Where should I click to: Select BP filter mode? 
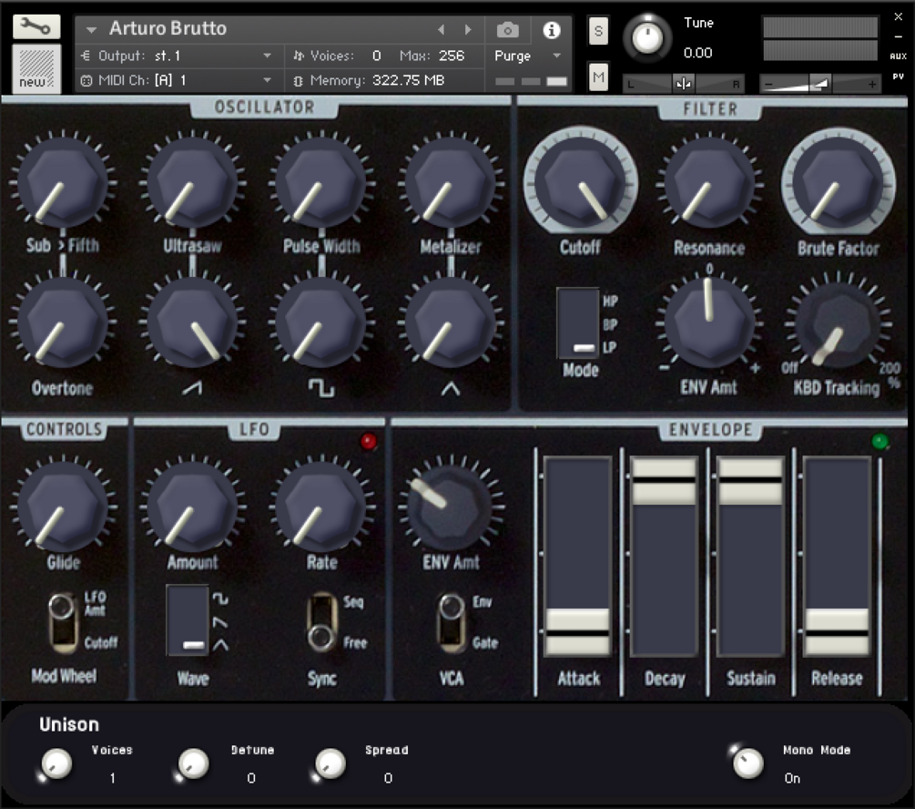pyautogui.click(x=610, y=324)
